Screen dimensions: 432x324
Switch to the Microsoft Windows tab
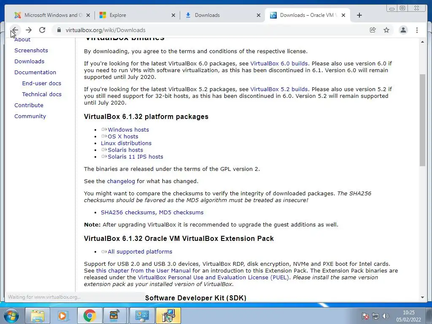pos(51,15)
